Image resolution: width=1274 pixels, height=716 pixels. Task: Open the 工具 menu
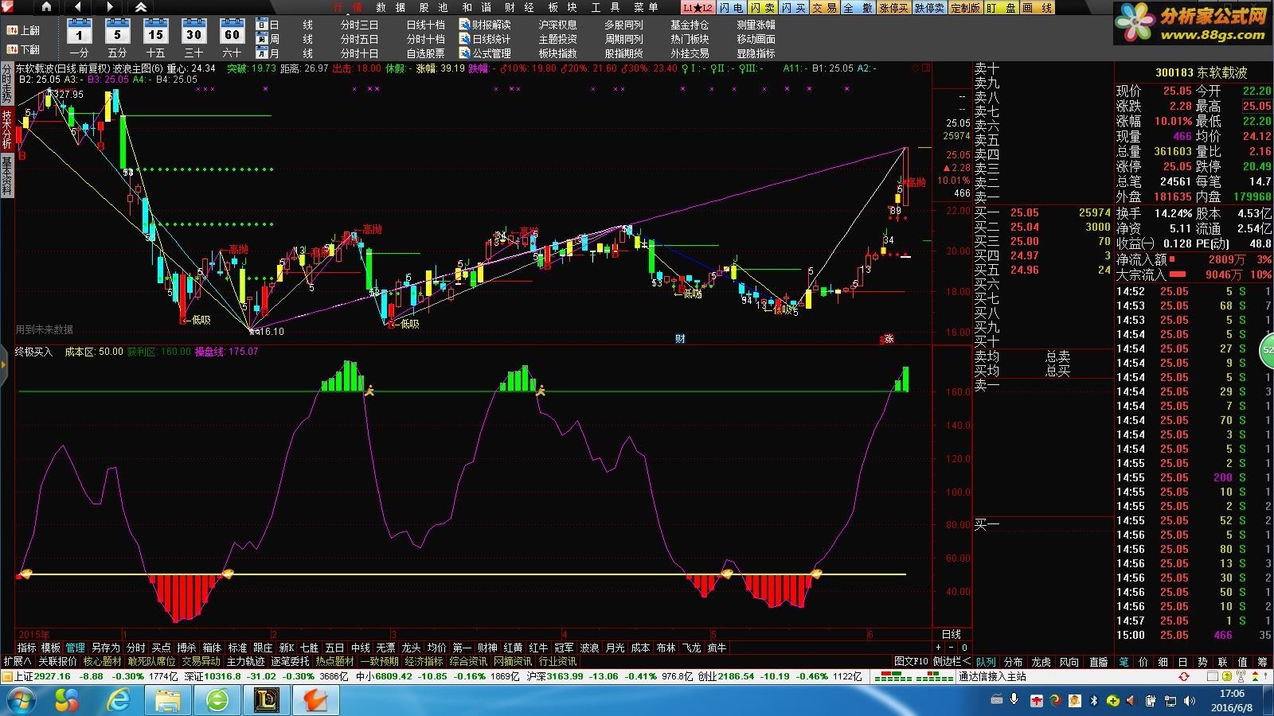click(x=606, y=7)
